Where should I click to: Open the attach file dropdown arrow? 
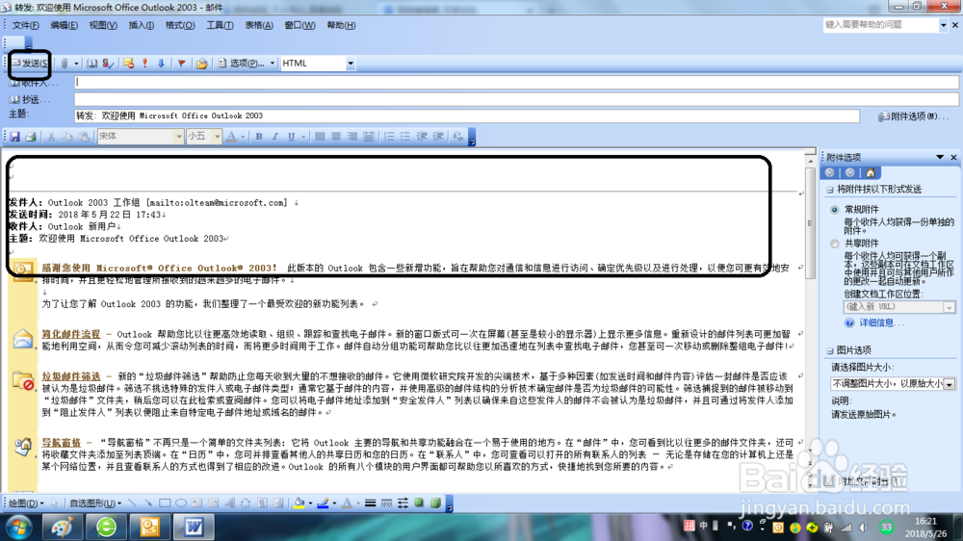(x=76, y=64)
